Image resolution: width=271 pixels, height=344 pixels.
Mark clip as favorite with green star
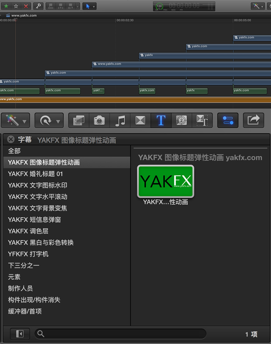6,6
